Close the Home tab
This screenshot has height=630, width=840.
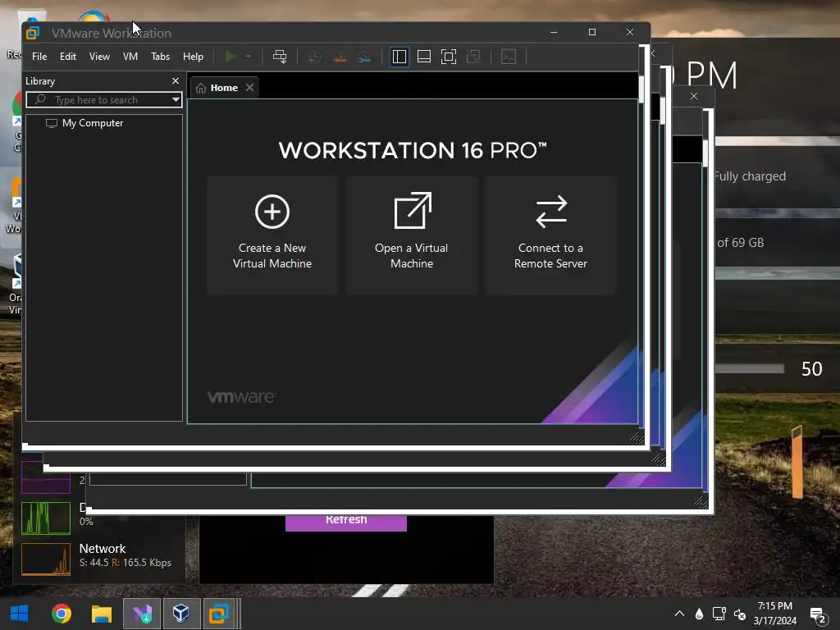point(249,87)
